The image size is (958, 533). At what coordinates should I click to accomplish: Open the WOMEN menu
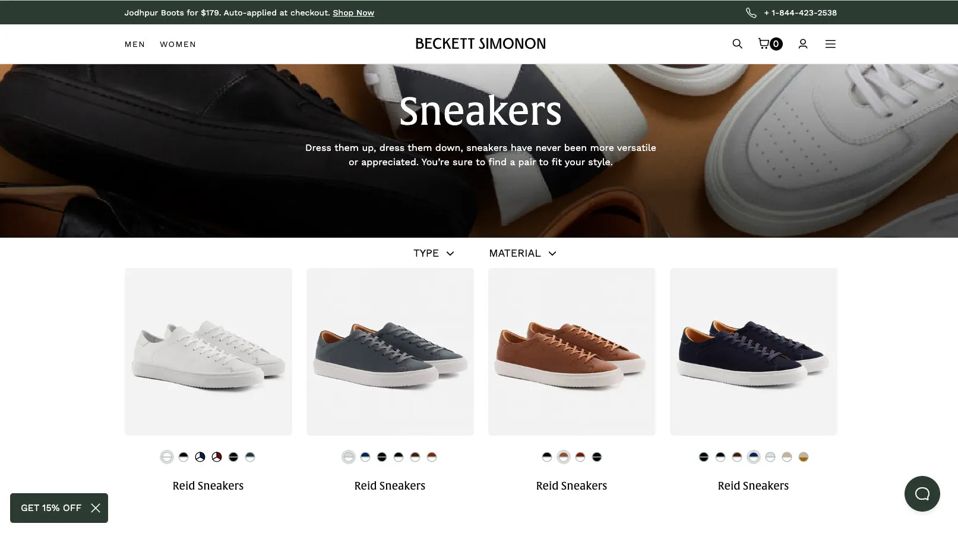pyautogui.click(x=178, y=44)
